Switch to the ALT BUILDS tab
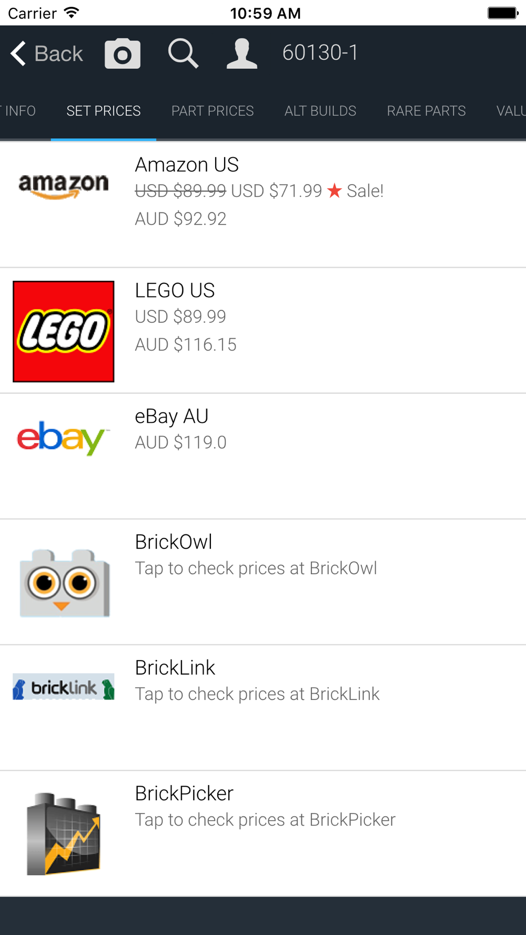This screenshot has width=526, height=935. point(320,111)
